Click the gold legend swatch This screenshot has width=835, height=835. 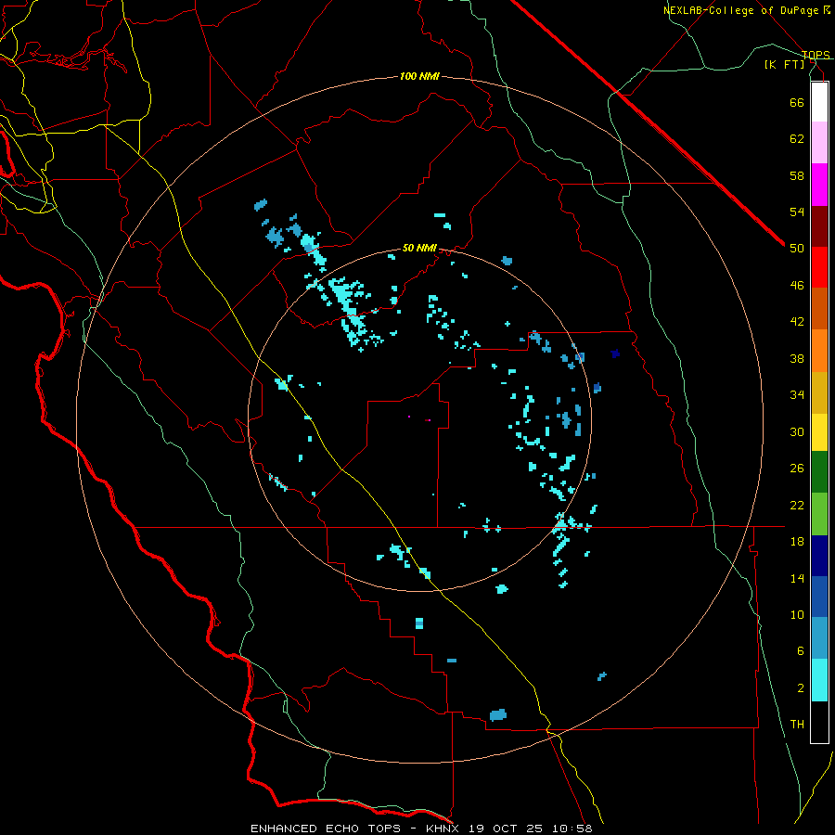[819, 393]
